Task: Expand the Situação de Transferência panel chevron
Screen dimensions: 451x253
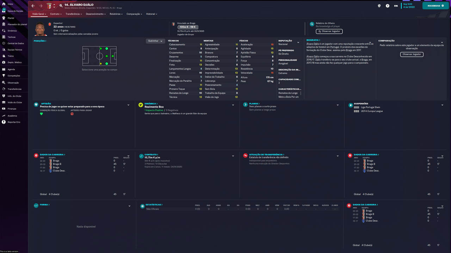Action: click(338, 156)
